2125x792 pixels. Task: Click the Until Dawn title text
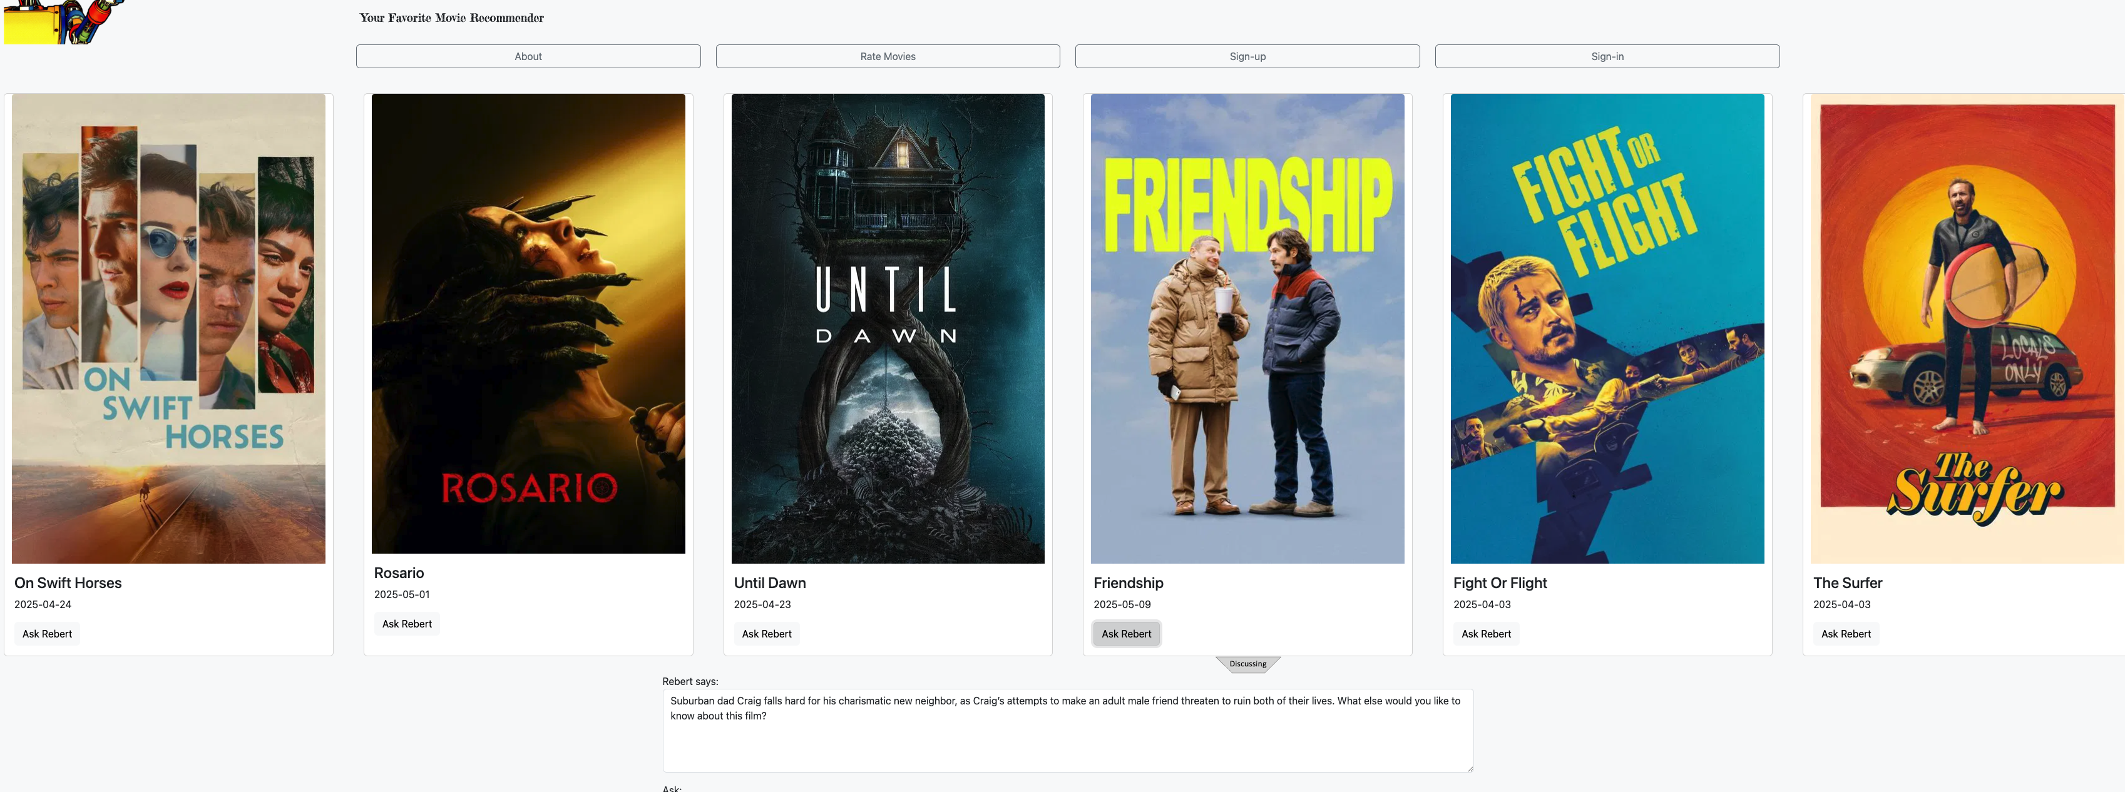coord(770,582)
